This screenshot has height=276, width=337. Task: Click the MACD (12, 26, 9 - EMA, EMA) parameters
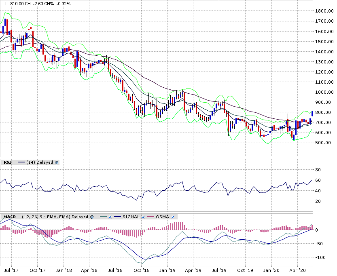[46, 217]
